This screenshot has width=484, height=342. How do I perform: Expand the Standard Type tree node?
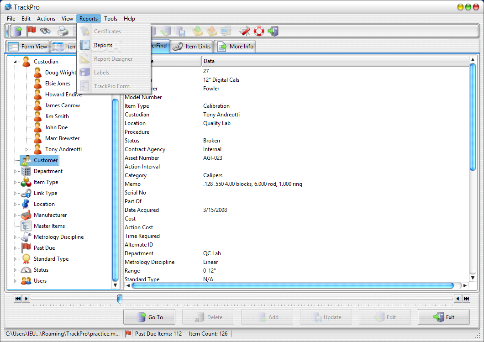(15, 259)
